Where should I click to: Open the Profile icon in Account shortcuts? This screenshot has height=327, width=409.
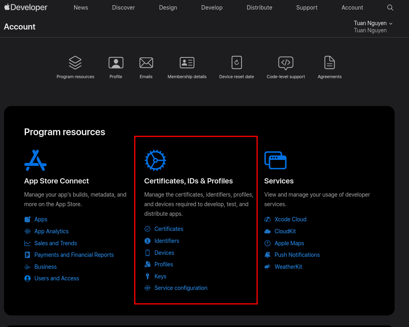click(x=116, y=63)
